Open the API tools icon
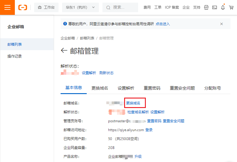237x162 pixels. [206, 7]
